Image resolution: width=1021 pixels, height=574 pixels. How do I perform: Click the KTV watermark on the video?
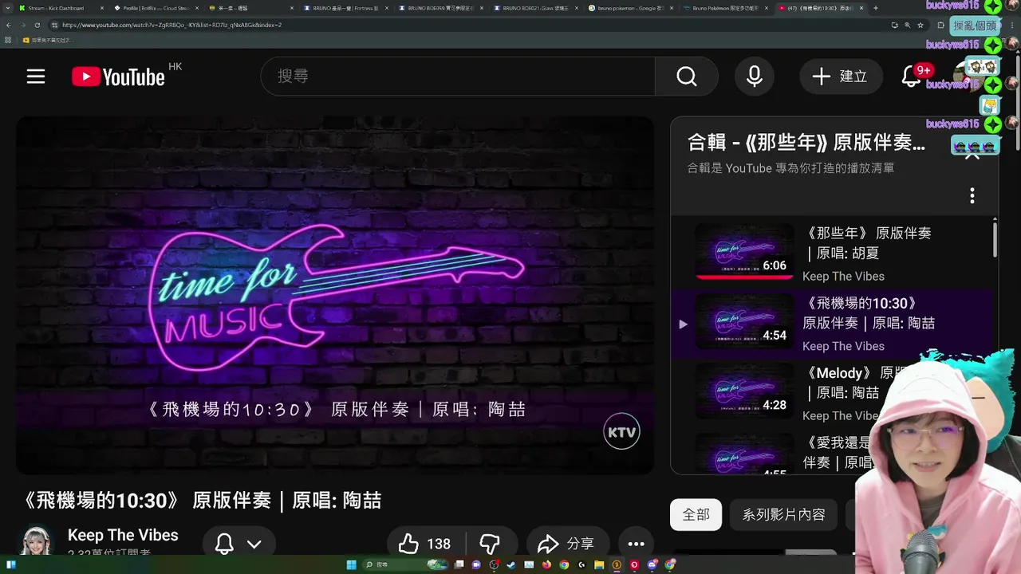coord(621,432)
